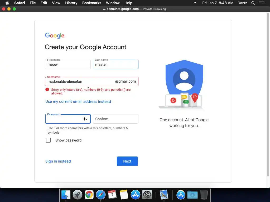This screenshot has width=270, height=202.
Task: Open the Help menu
Action: [128, 3]
